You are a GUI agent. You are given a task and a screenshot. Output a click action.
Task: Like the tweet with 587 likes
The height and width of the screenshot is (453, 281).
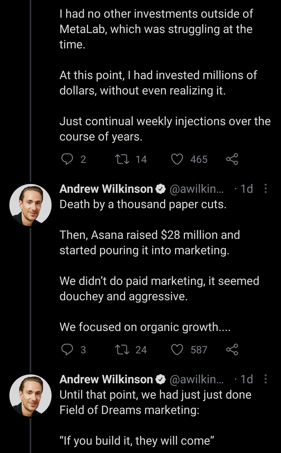point(177,350)
